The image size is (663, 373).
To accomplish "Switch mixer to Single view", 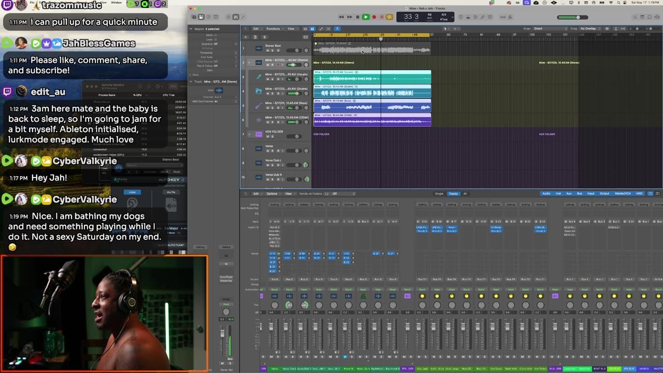I will 439,194.
